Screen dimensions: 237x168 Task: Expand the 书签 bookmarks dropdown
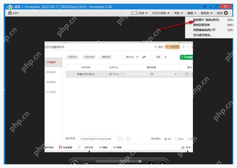tap(178, 13)
